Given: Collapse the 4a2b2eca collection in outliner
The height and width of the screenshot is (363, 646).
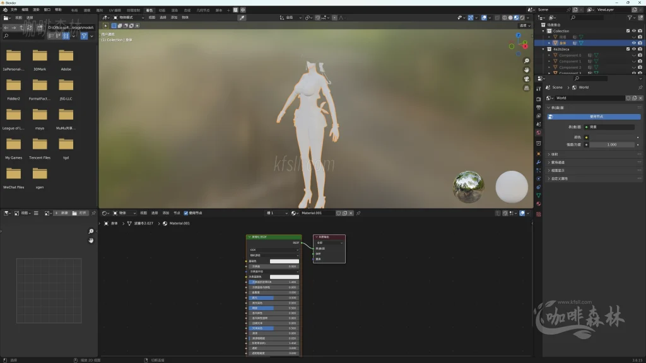Looking at the screenshot, I should pyautogui.click(x=543, y=49).
